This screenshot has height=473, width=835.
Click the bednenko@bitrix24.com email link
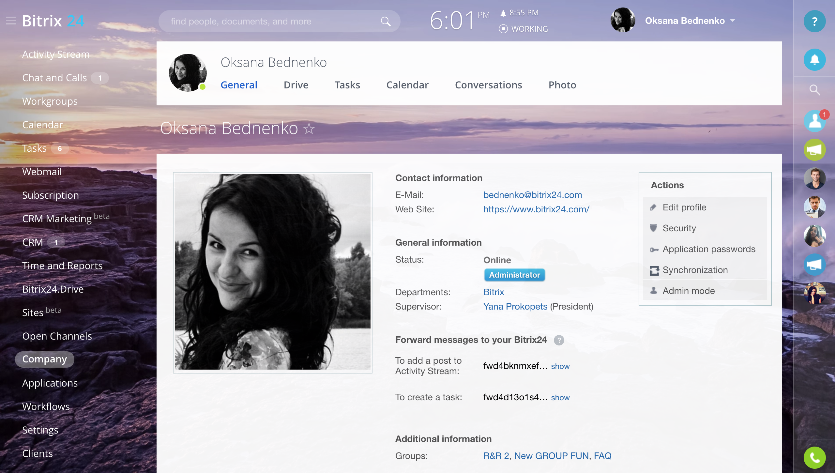532,195
